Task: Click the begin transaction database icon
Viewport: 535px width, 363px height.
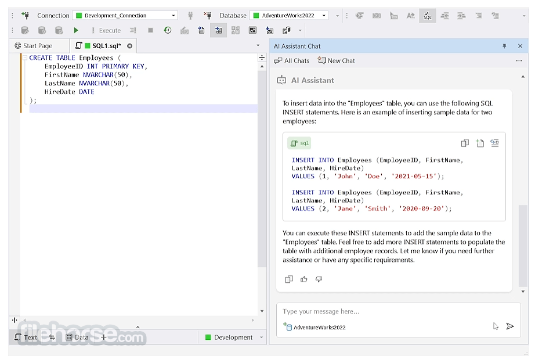Action: 25,30
